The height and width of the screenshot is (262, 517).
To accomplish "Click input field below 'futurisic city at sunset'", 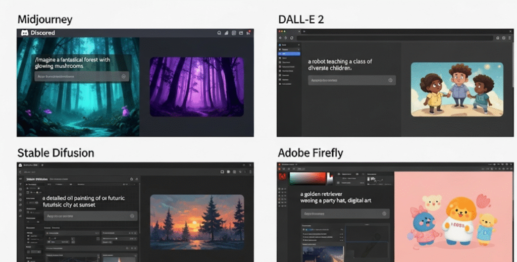I will 91,216.
